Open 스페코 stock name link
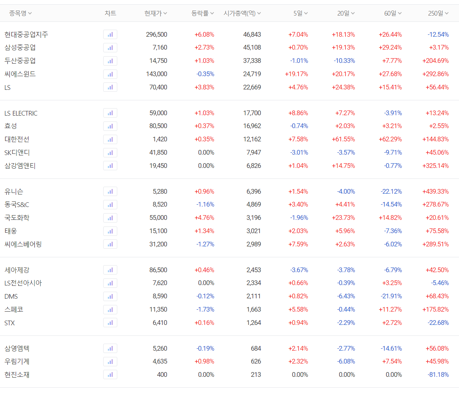 pos(14,309)
